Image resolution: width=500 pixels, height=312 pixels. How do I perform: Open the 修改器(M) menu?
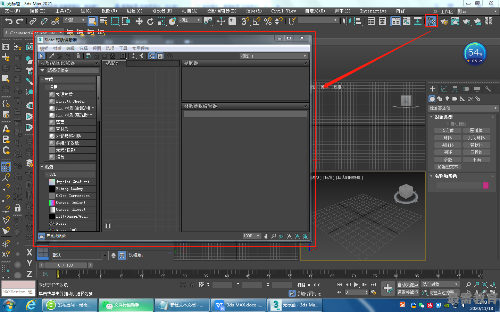click(x=162, y=11)
